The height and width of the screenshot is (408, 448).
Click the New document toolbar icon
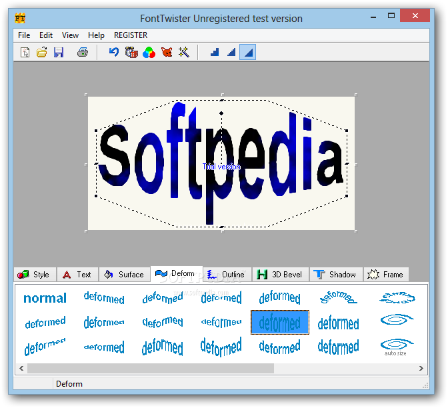(25, 53)
